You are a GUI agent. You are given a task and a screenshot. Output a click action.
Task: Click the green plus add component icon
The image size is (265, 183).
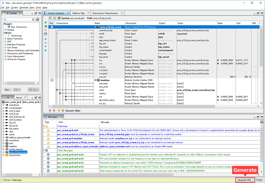[46, 23]
